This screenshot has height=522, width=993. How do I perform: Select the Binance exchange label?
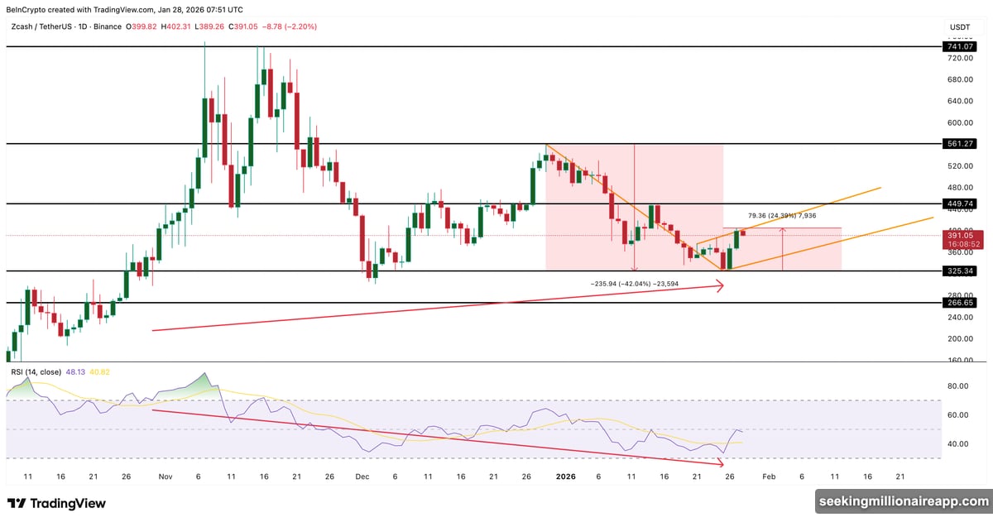click(108, 26)
